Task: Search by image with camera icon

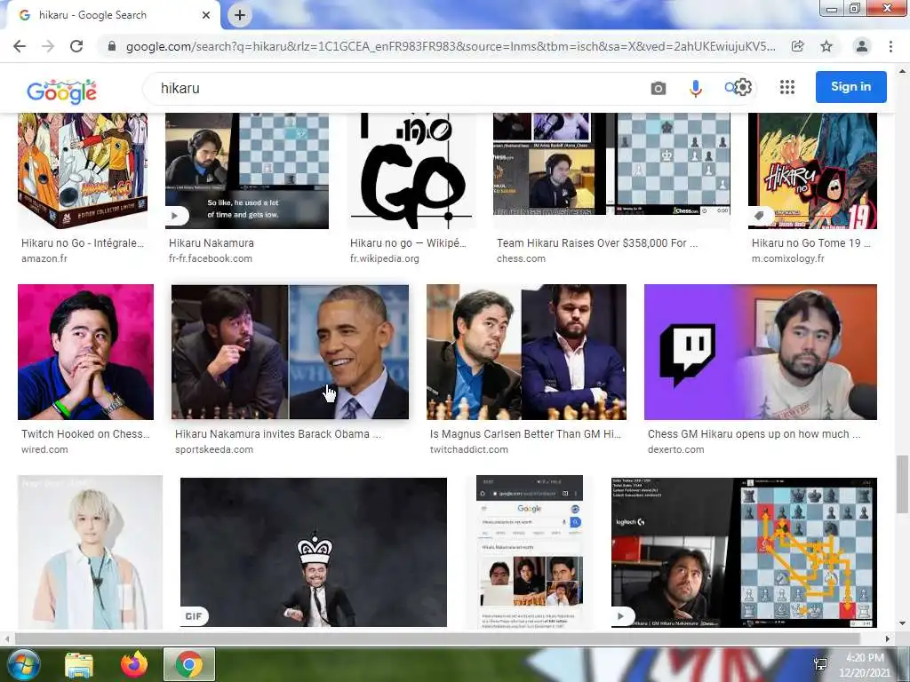Action: [659, 88]
